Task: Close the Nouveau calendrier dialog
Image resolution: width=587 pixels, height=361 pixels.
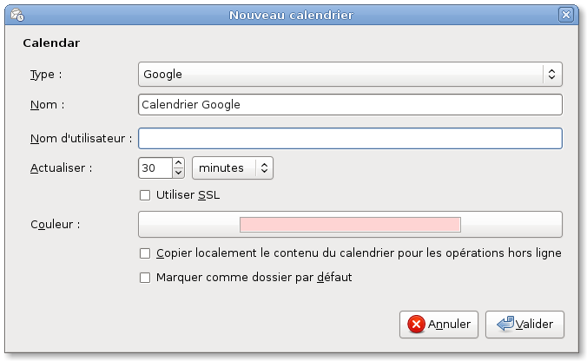Action: (x=565, y=15)
